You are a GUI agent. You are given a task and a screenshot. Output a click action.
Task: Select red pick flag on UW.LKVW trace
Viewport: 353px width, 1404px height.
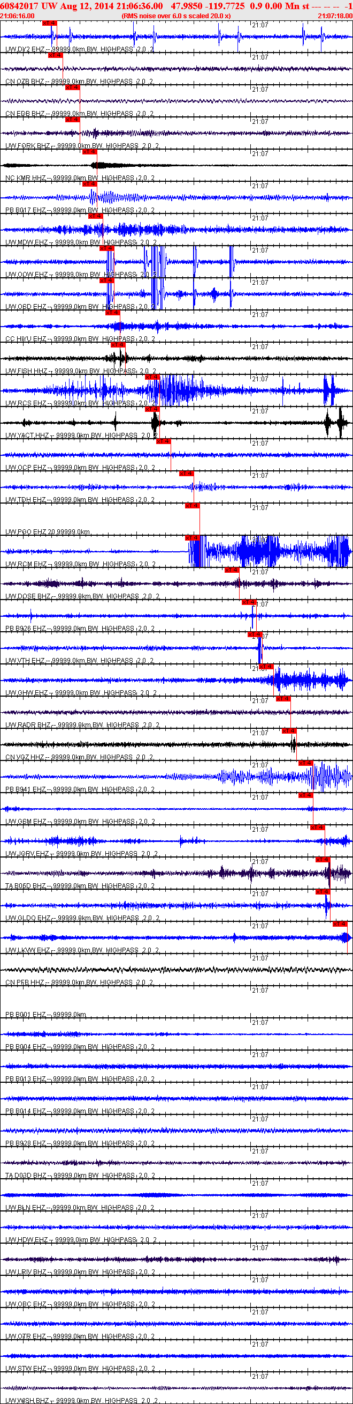pos(340,923)
